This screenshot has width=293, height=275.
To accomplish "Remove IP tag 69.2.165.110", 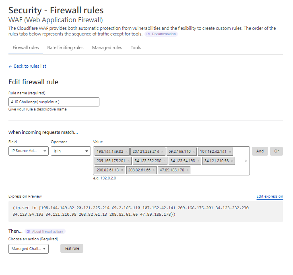I will click(194, 152).
